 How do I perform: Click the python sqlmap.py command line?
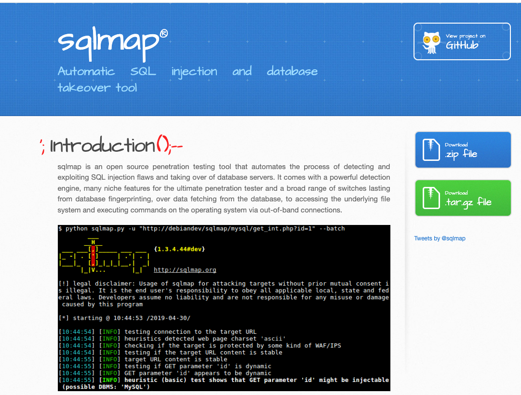point(201,228)
